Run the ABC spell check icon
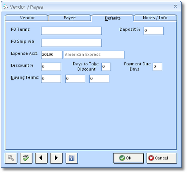 click(x=26, y=158)
